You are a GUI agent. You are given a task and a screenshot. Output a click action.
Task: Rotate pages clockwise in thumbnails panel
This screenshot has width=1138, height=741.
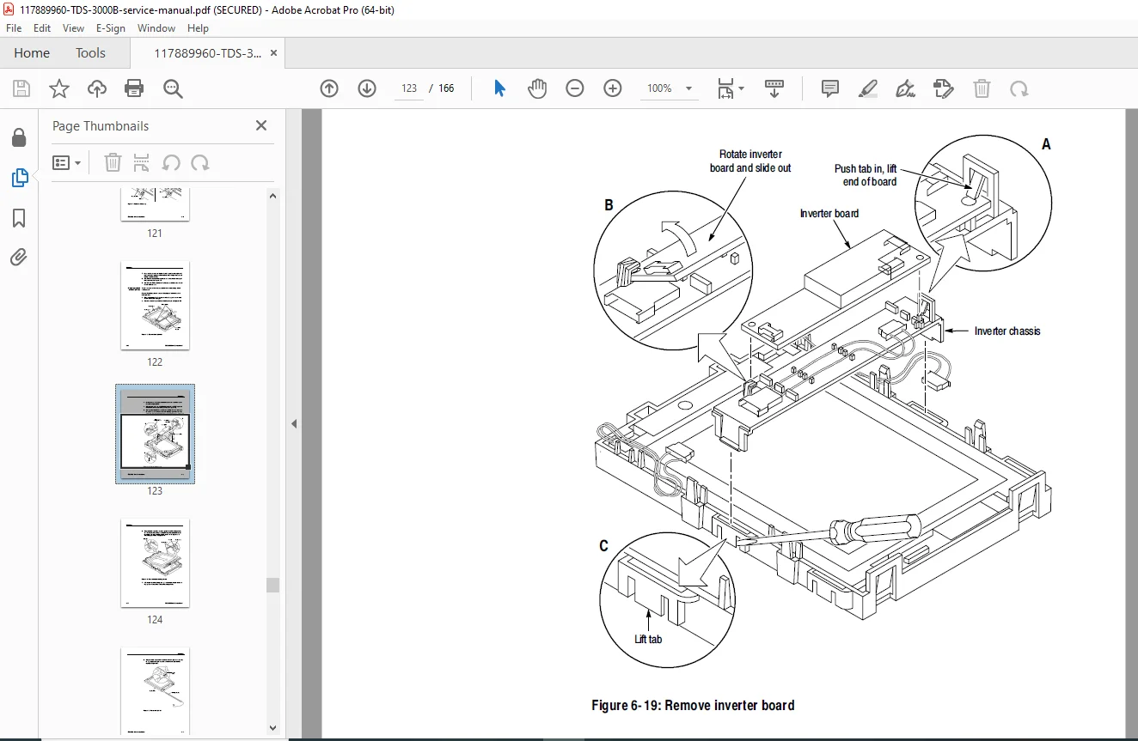pos(200,163)
